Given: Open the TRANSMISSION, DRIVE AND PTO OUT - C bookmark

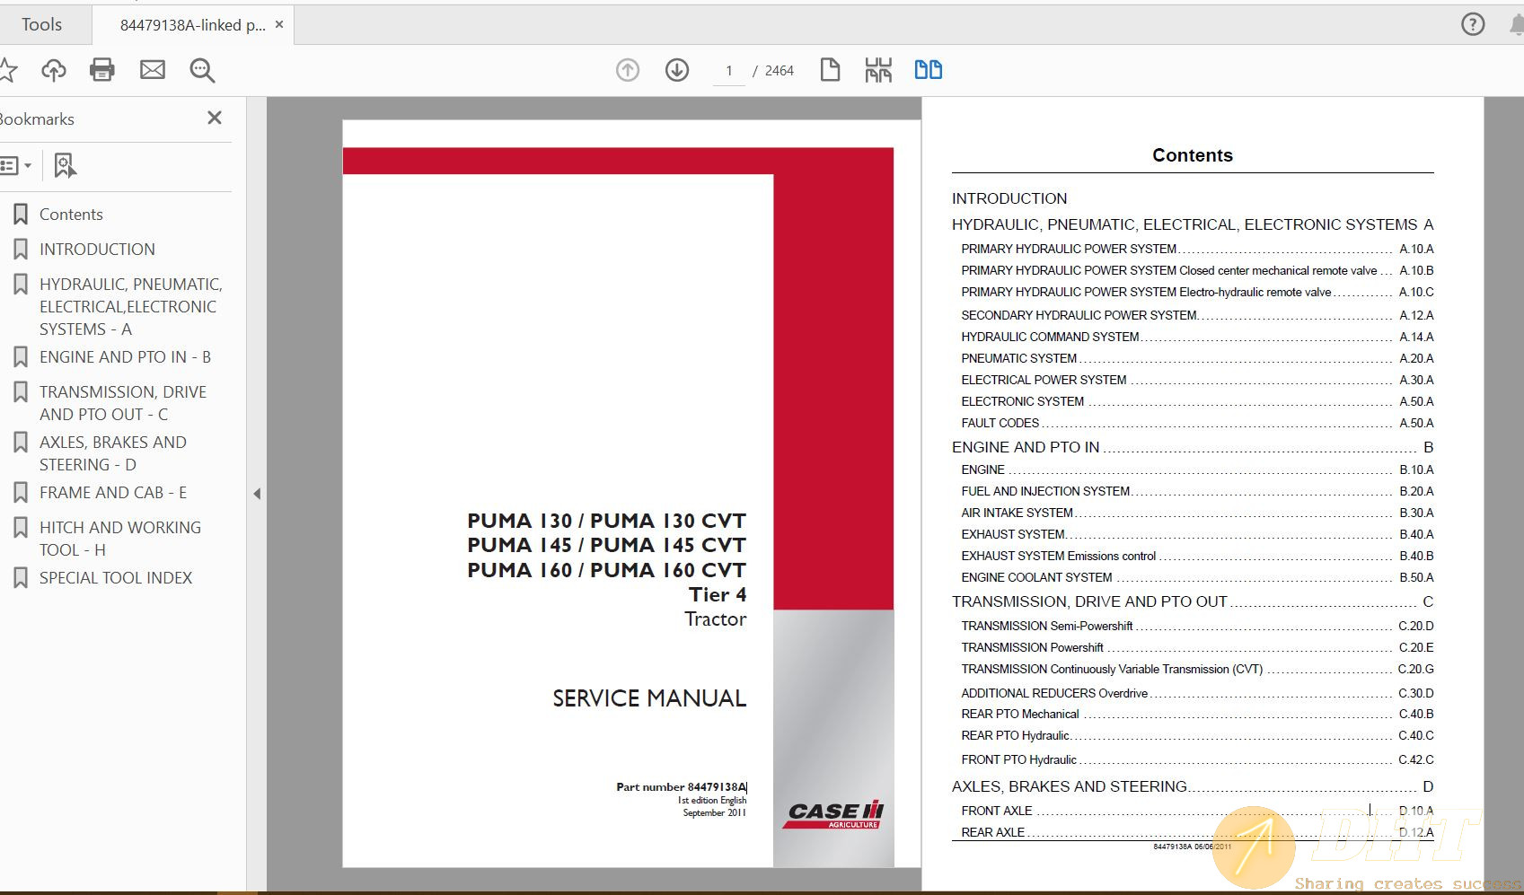Looking at the screenshot, I should 123,403.
